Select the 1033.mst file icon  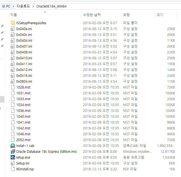[13, 99]
